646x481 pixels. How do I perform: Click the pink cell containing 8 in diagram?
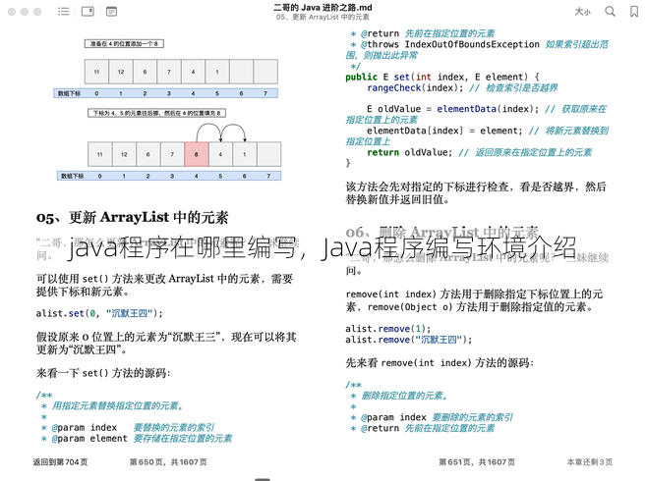click(x=196, y=154)
